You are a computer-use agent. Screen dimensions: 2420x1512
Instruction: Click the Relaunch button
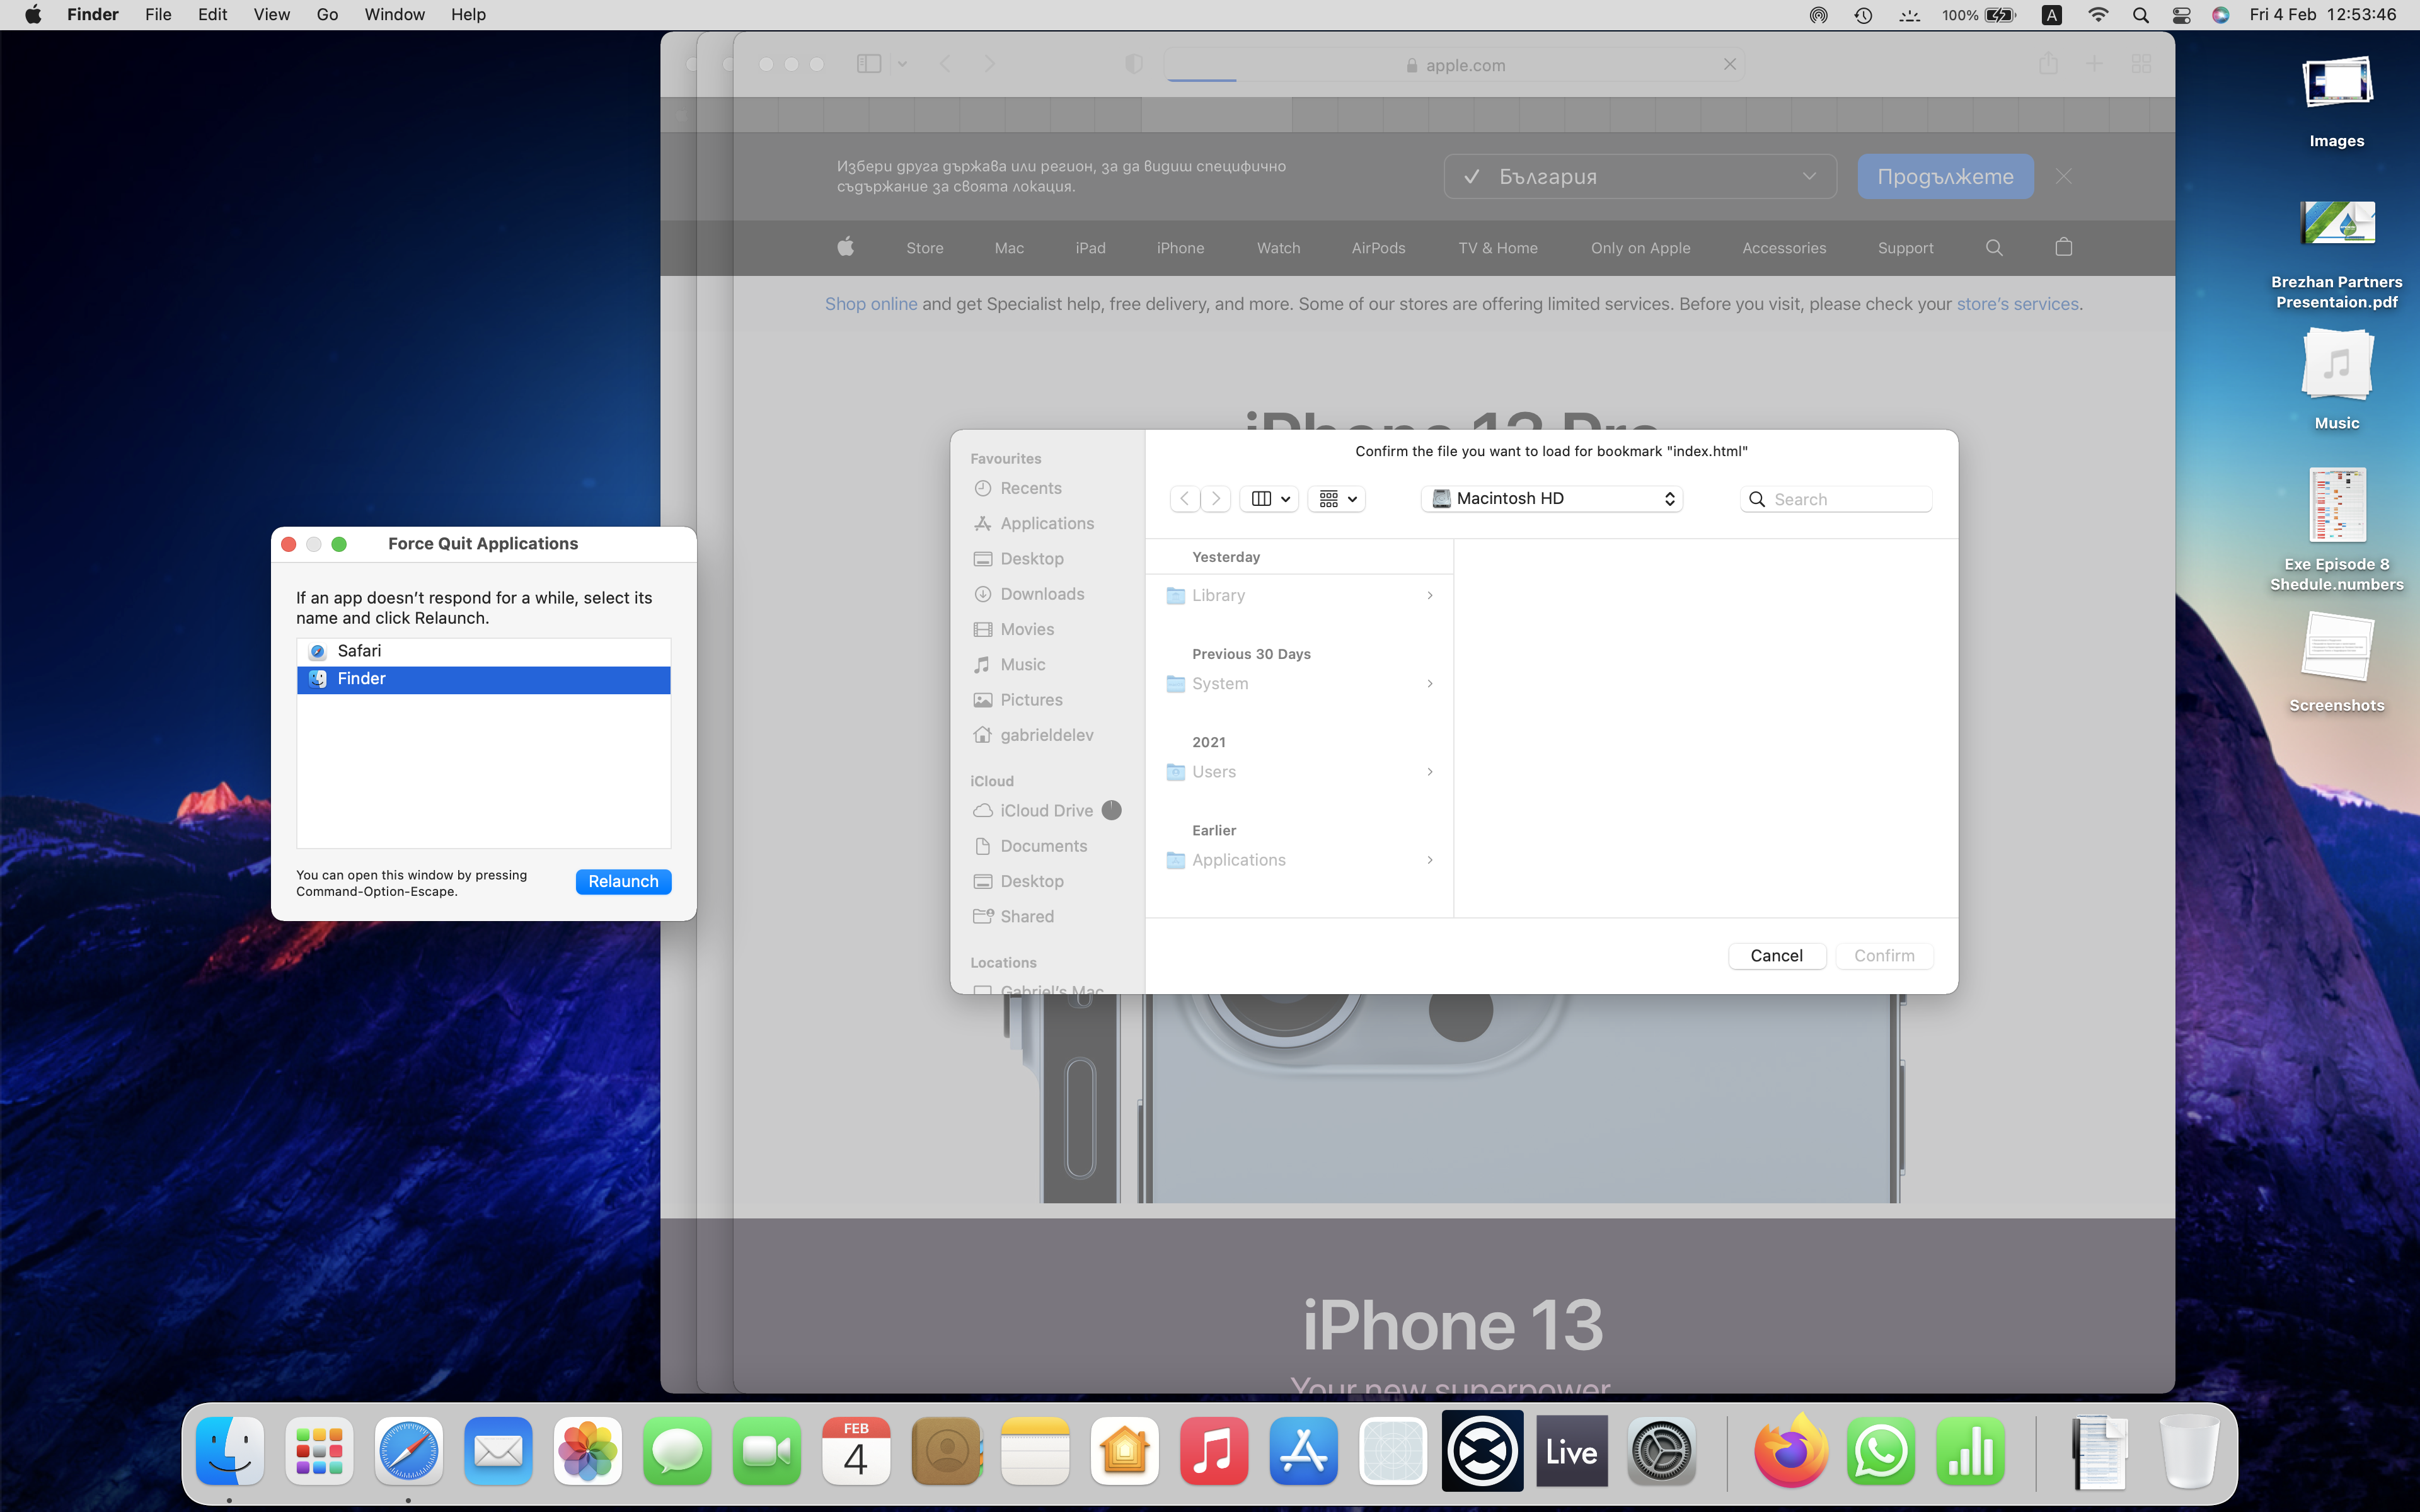(623, 881)
